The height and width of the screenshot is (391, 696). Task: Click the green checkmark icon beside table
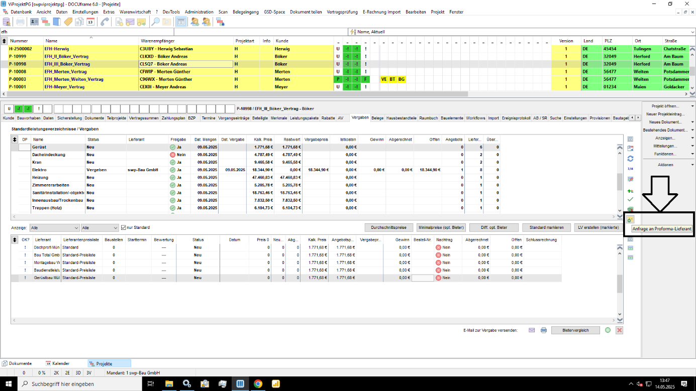630,199
